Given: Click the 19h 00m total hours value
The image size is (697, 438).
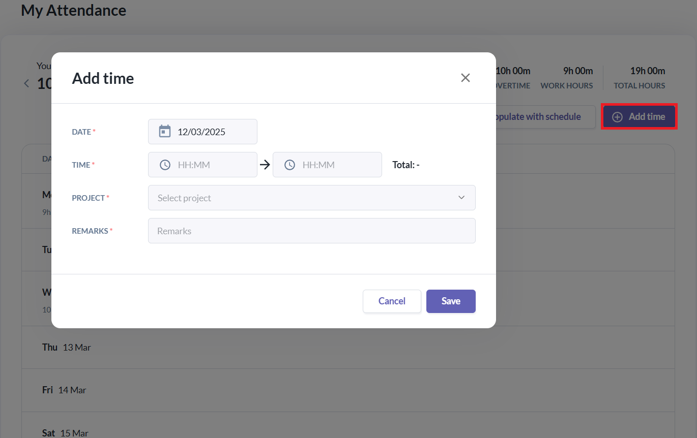Looking at the screenshot, I should [648, 71].
